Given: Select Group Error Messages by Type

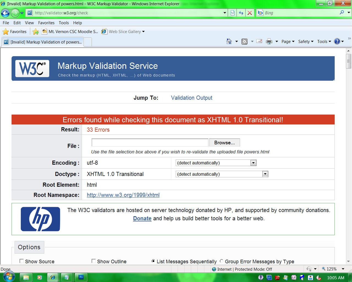Looking at the screenshot, I should coord(221,261).
